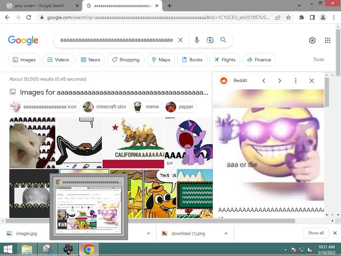Select the 'aaaaaaaaaaaaaaaa icon' suggestion chip

45,107
